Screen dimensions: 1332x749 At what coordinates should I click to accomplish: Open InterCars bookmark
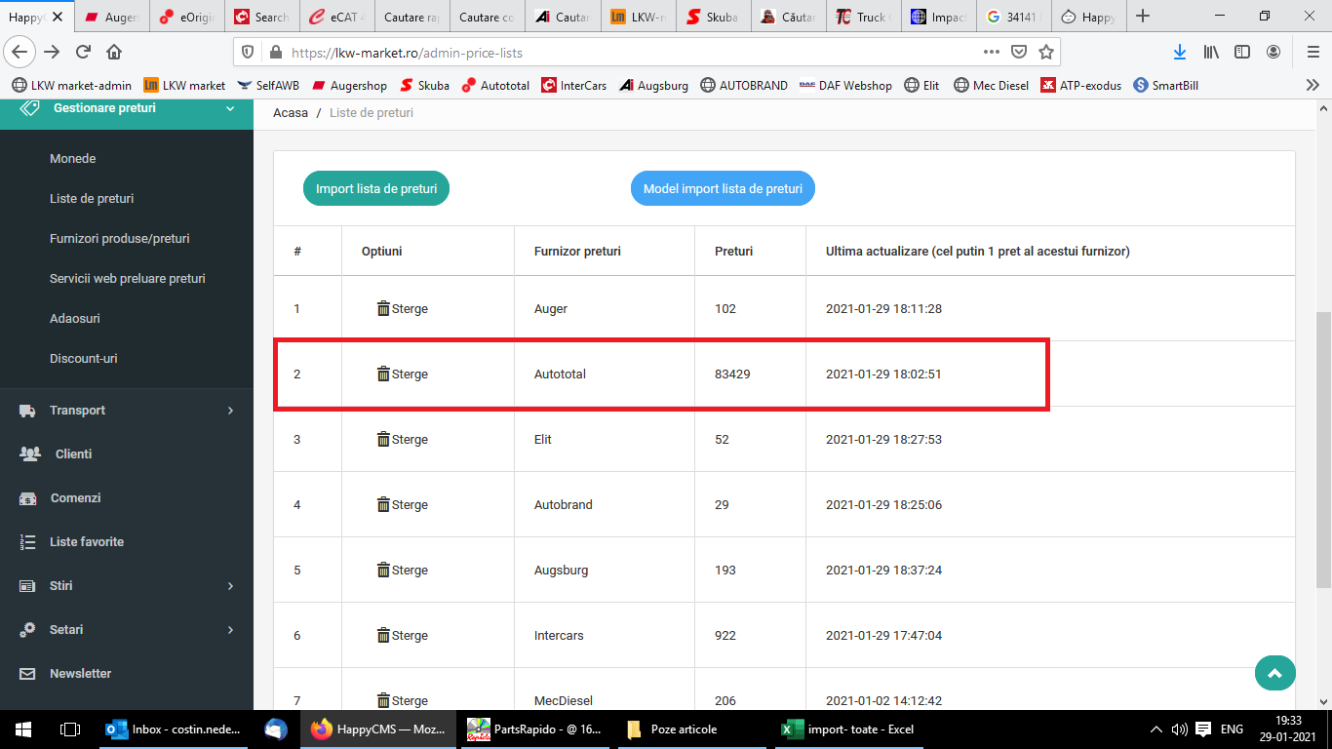click(574, 85)
